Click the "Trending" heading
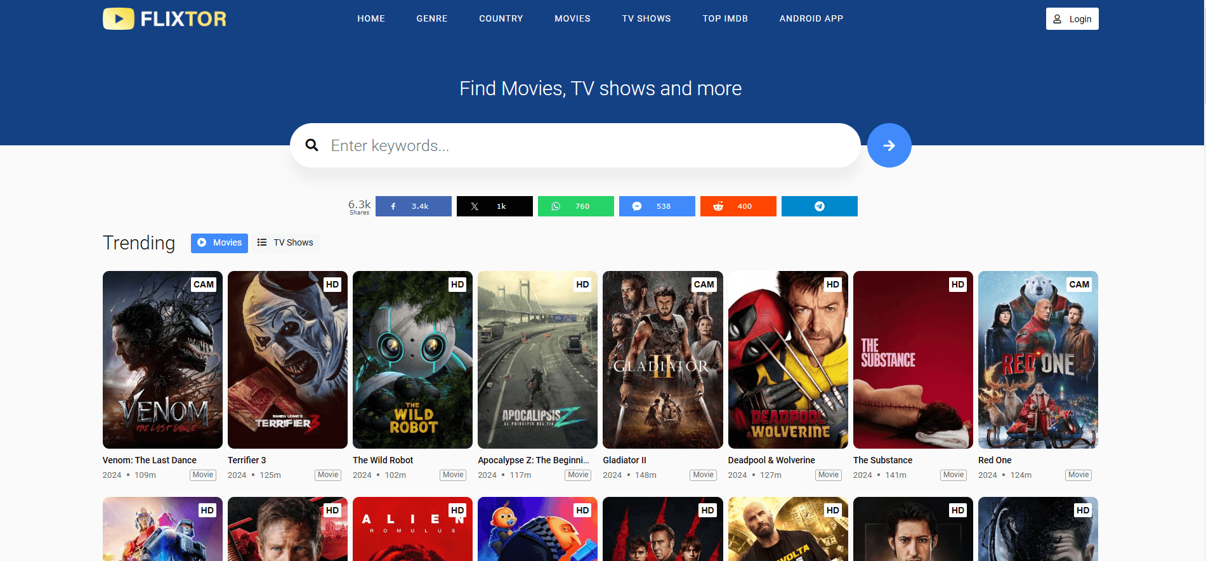 coord(139,243)
